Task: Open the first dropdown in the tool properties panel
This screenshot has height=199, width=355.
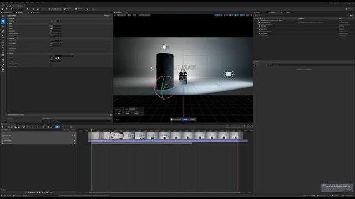Action: point(55,21)
